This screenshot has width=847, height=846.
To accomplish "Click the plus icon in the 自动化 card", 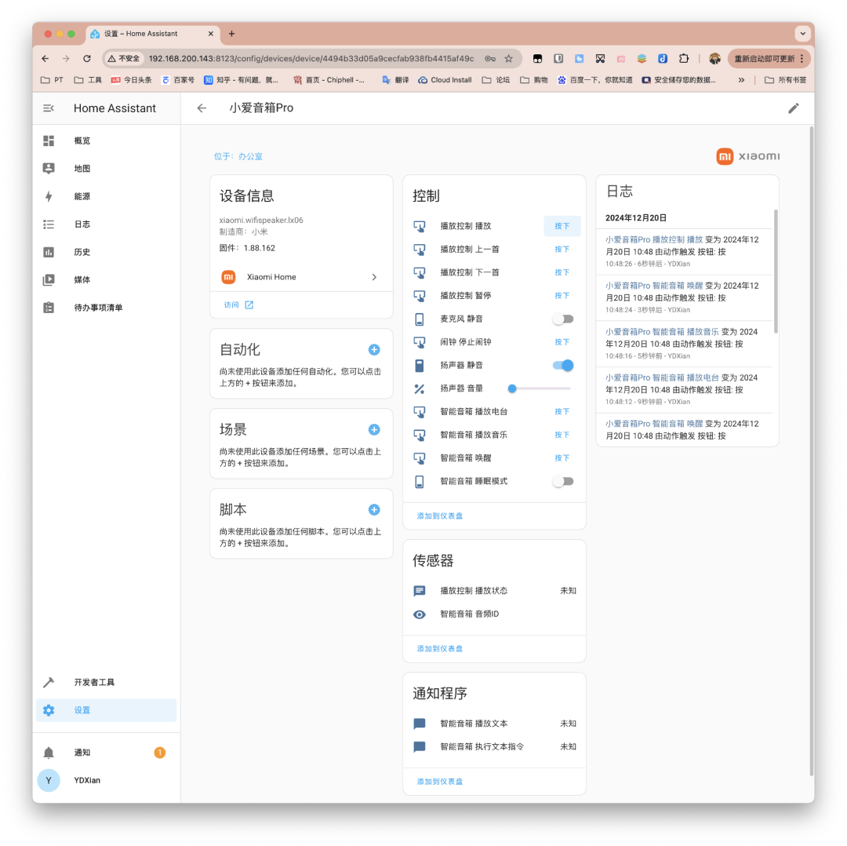I will [374, 350].
